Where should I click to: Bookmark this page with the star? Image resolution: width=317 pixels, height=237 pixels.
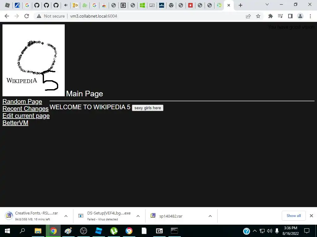258,16
